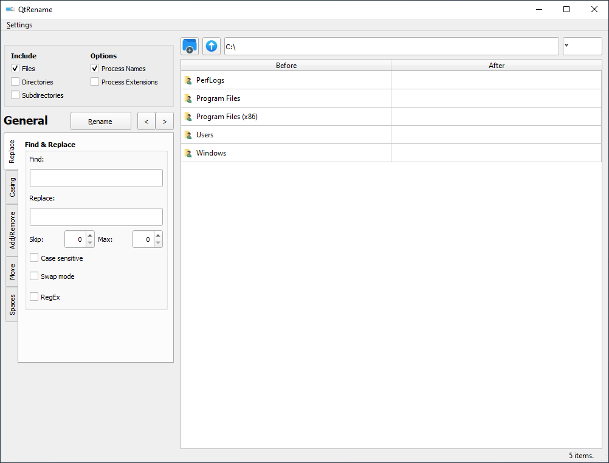This screenshot has width=609, height=463.
Task: Enable Case sensitive matching
Action: pyautogui.click(x=34, y=258)
